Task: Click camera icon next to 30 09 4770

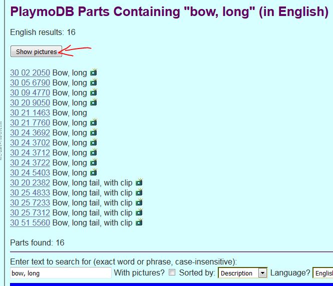Action: click(x=93, y=92)
